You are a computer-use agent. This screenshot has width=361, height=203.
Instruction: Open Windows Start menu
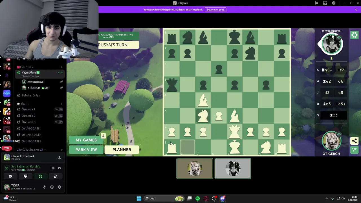[139, 198]
